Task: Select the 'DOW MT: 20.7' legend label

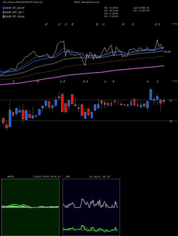Action: [x=14, y=13]
